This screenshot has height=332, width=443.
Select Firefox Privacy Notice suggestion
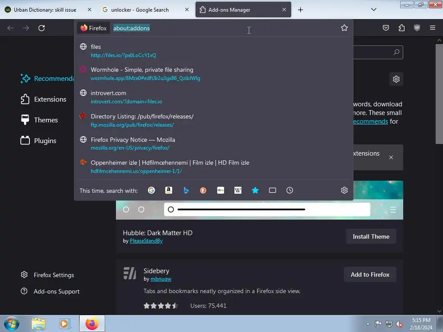pos(214,144)
